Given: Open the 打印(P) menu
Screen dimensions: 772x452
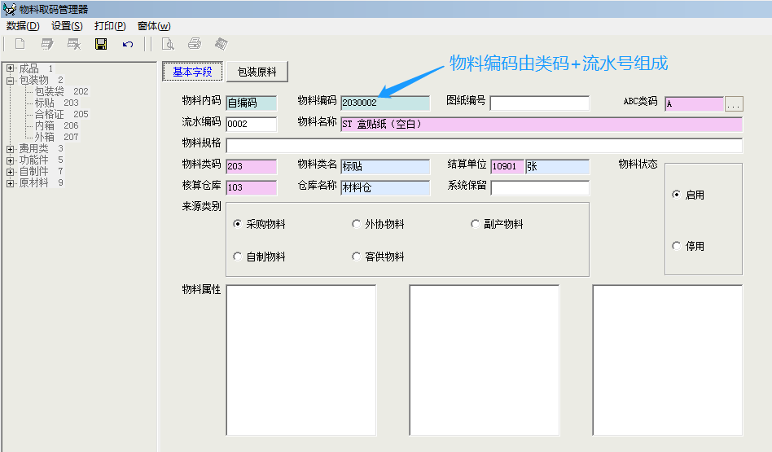Looking at the screenshot, I should tap(110, 26).
